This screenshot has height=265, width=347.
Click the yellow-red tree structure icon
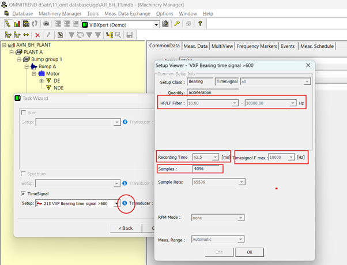coord(110,35)
